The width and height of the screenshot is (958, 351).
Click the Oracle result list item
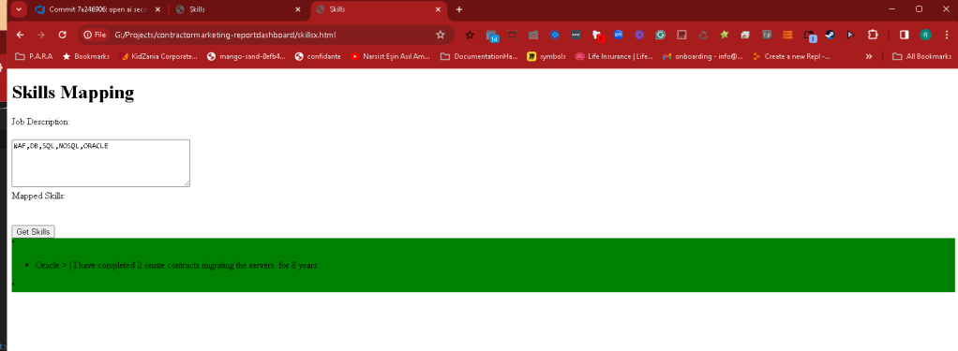tap(176, 266)
